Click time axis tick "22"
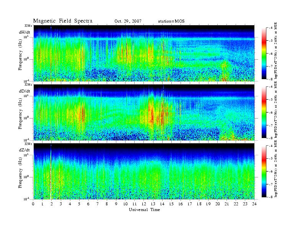The height and width of the screenshot is (234, 303). (236, 204)
